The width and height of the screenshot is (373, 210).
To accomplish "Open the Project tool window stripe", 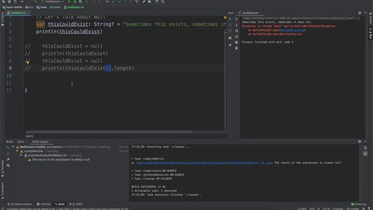I will click(x=2, y=19).
